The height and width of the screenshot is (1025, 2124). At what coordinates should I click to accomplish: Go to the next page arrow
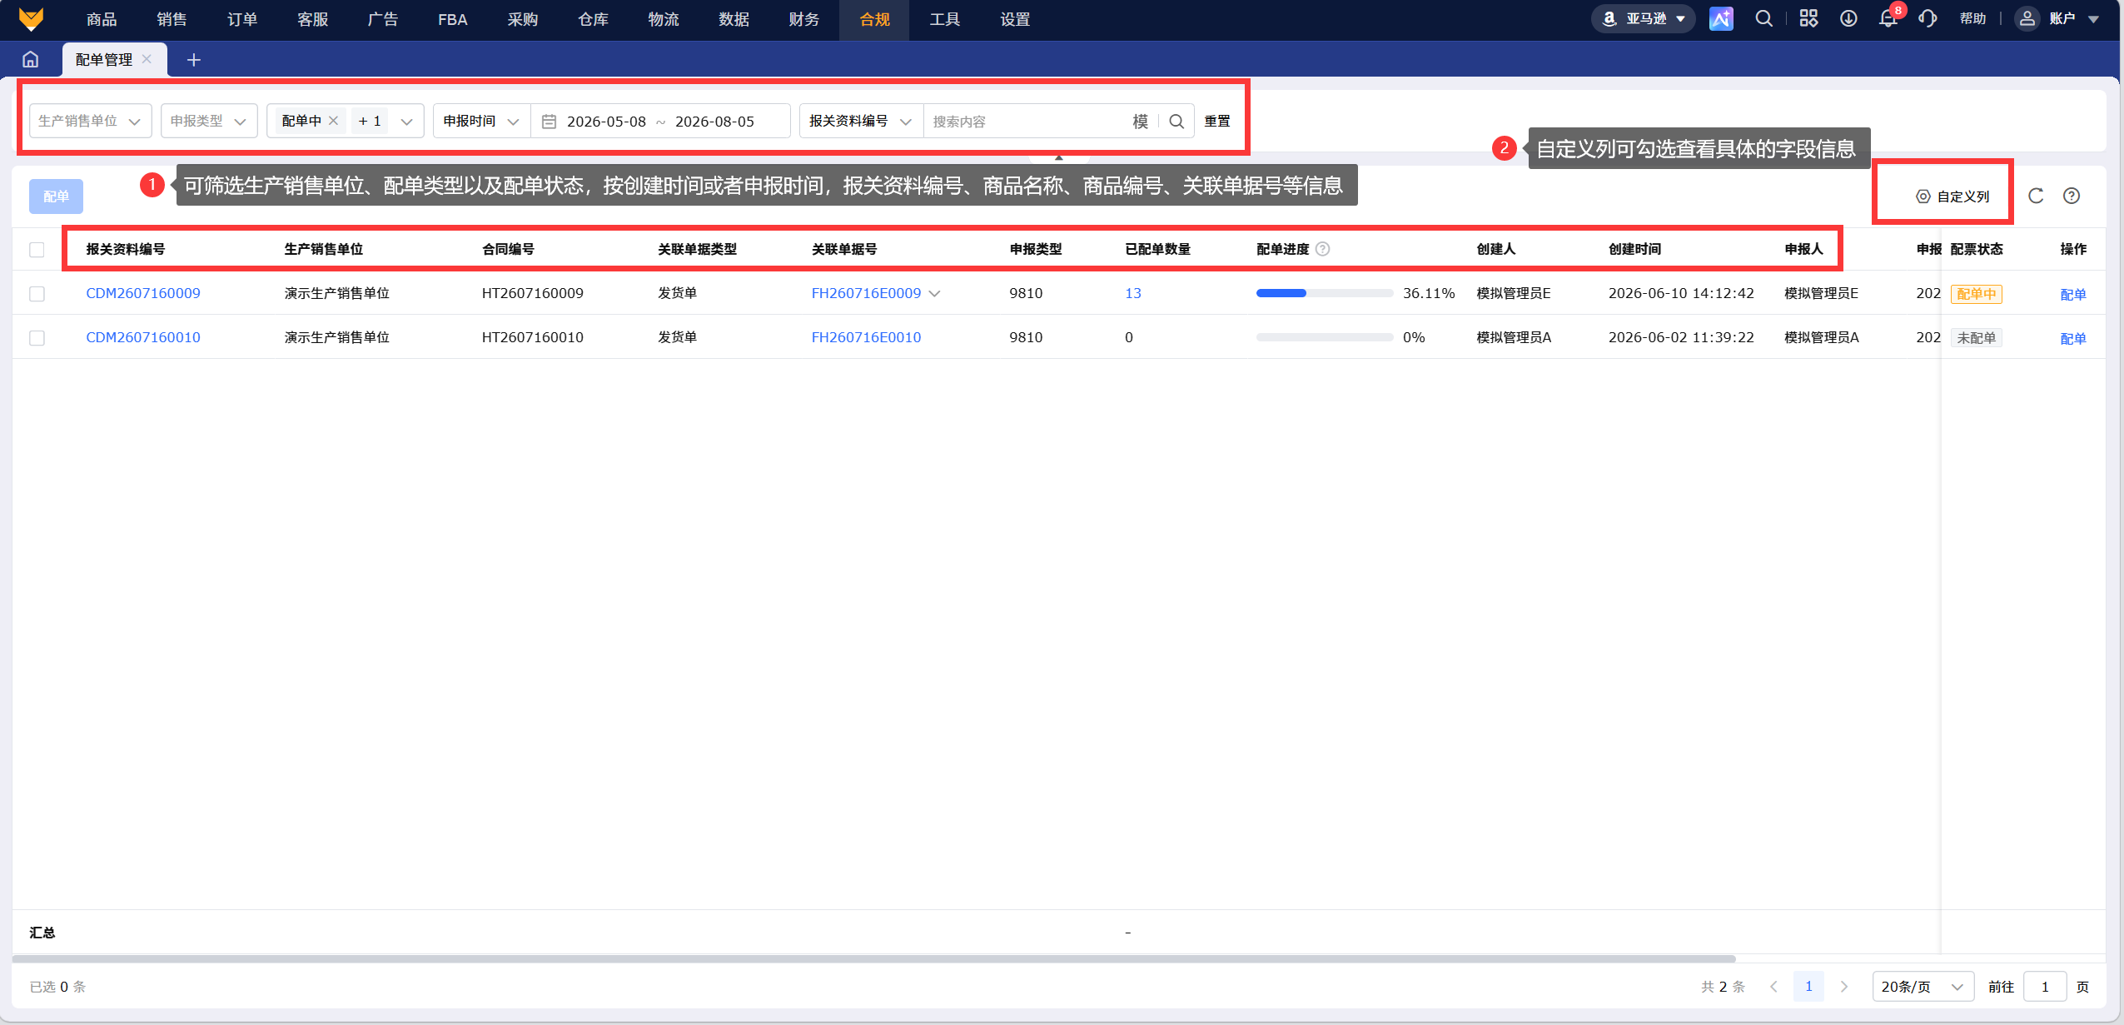[x=1843, y=987]
